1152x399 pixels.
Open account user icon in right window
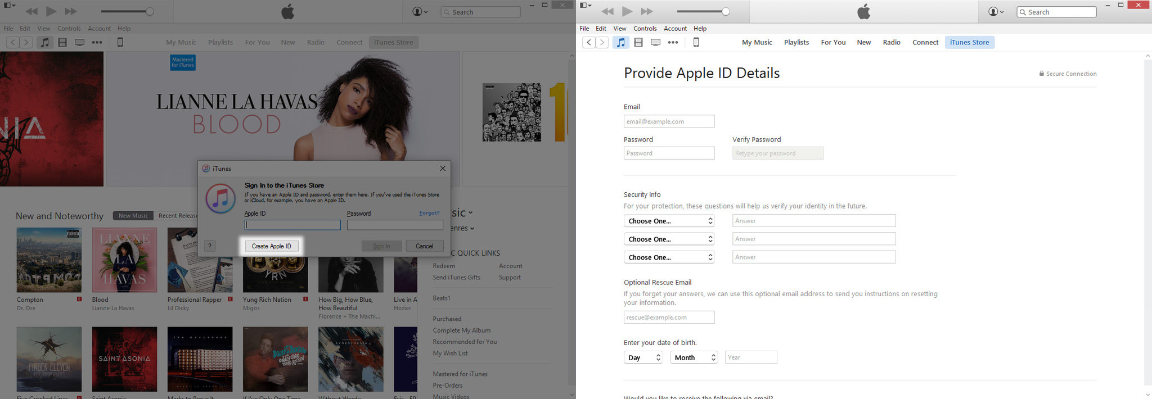(x=996, y=12)
